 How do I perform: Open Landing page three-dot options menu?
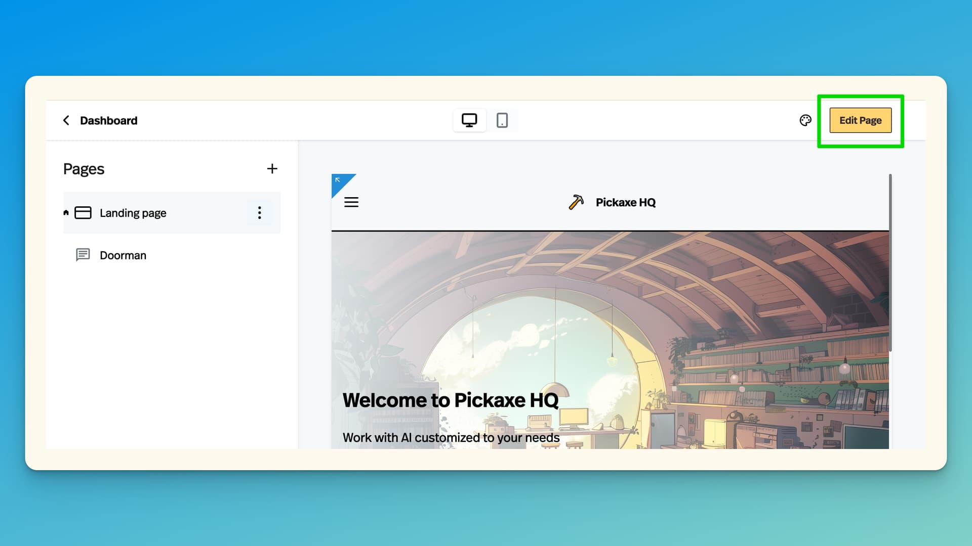tap(259, 213)
